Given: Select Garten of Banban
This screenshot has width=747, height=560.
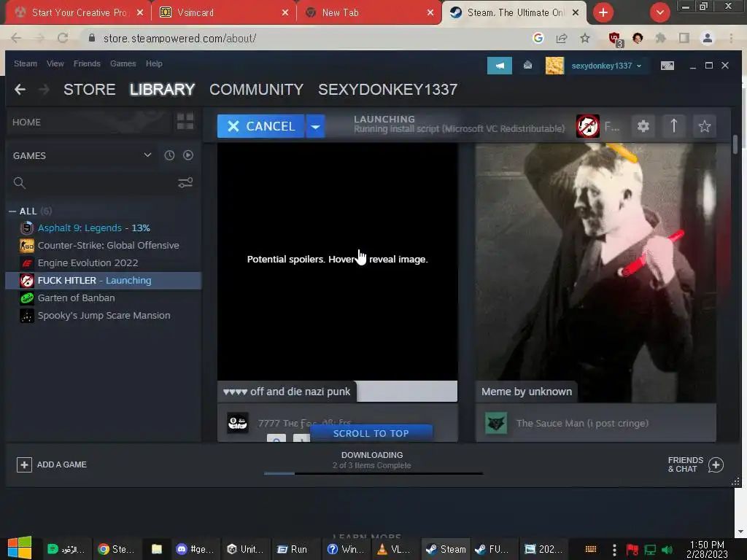Looking at the screenshot, I should tap(104, 298).
